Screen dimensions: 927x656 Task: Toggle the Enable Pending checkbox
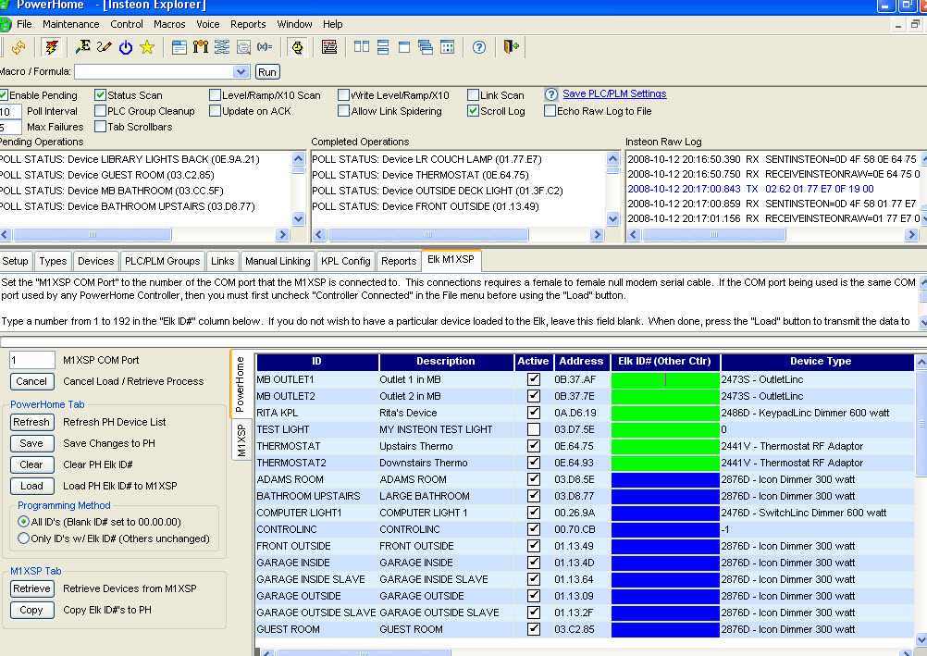[4, 95]
